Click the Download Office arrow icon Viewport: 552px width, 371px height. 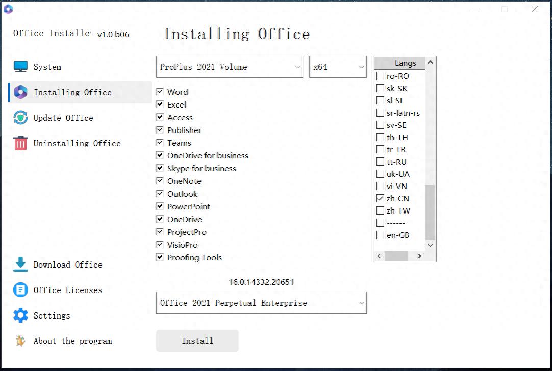tap(20, 264)
